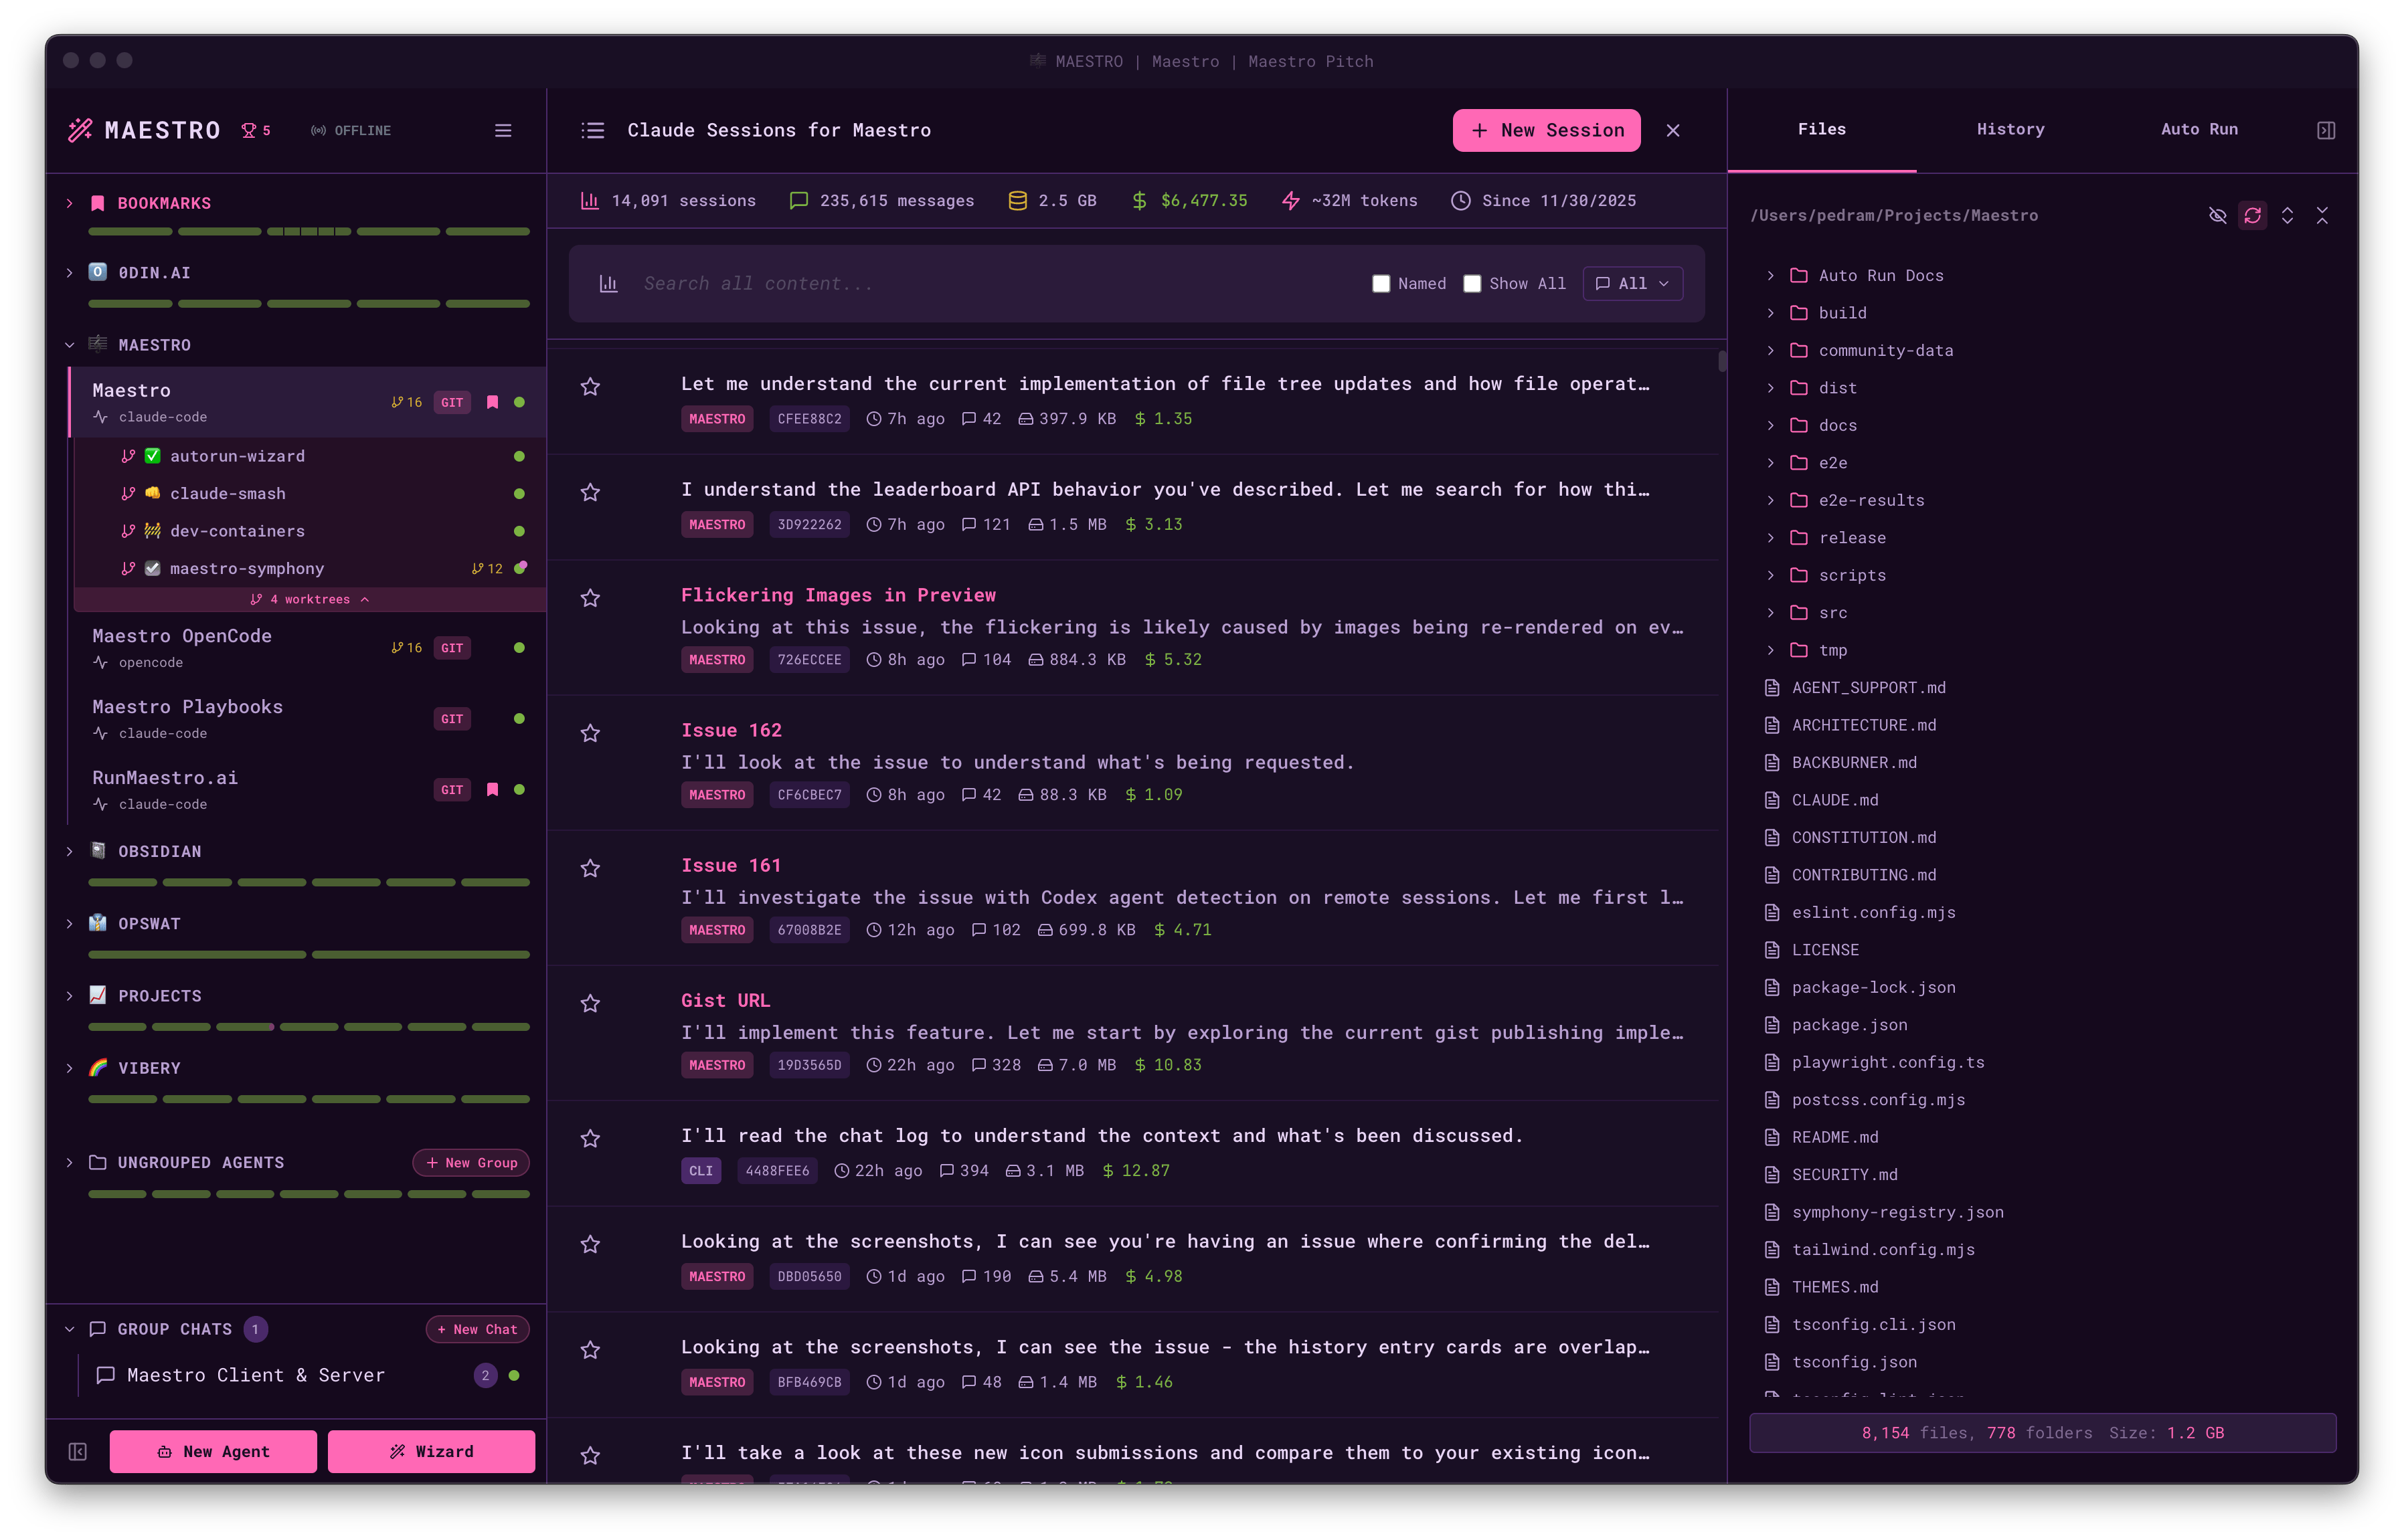2404x1540 pixels.
Task: Click the bookmark icon on RunMaestro.ai row
Action: [x=492, y=790]
